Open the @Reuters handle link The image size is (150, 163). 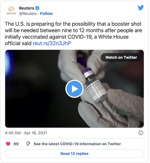pyautogui.click(x=28, y=14)
